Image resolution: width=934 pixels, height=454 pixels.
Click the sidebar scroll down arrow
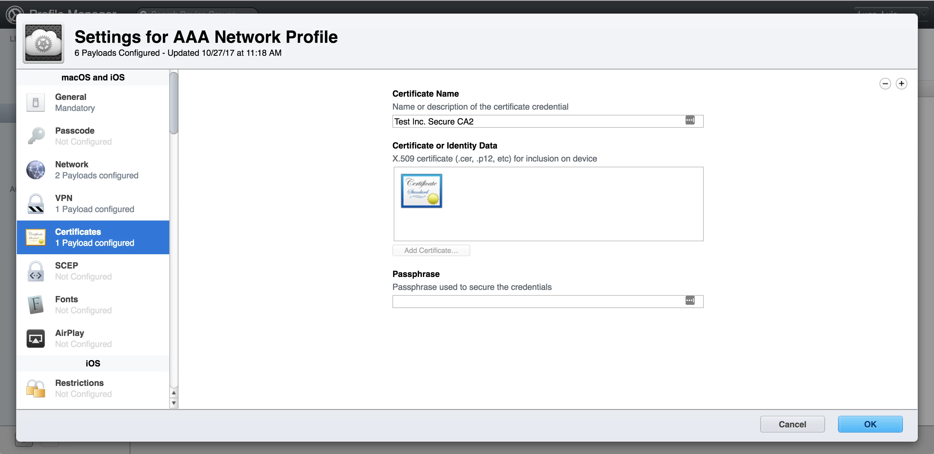[174, 403]
